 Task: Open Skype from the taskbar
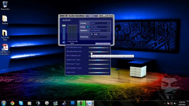(x=21, y=103)
